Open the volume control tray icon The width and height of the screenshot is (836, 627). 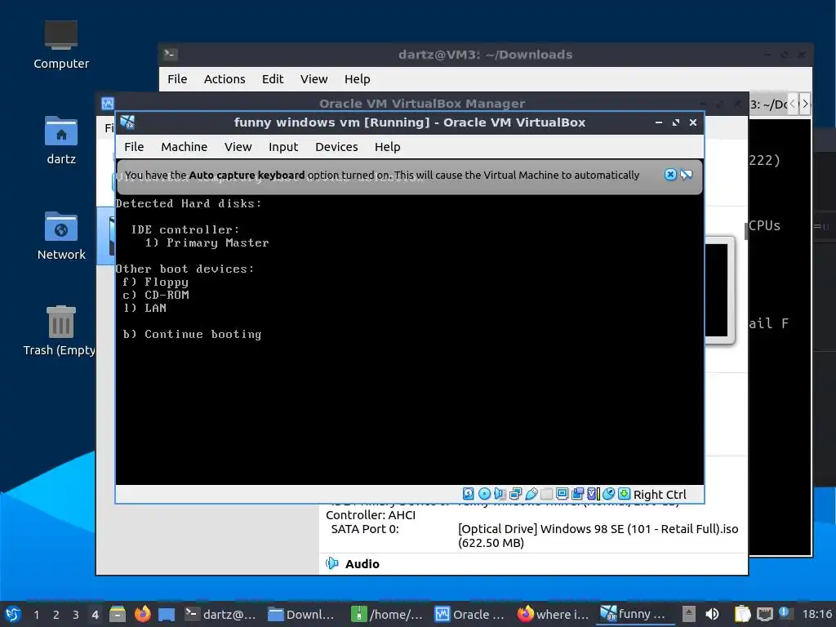pos(712,614)
